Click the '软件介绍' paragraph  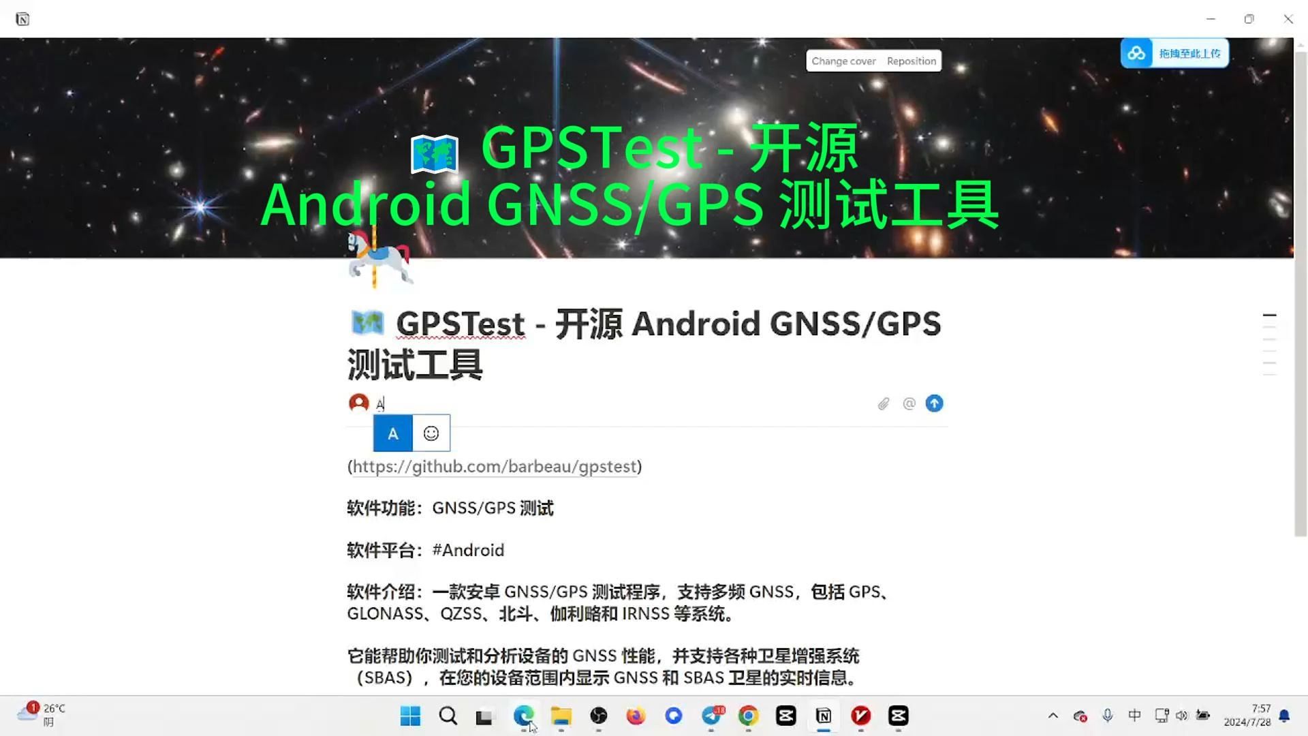[619, 602]
